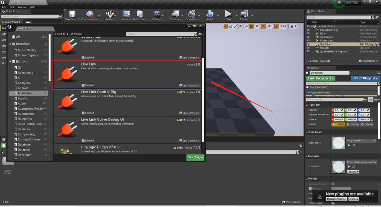Screen dimensions: 381x207
Task: Enable the Live Link Control Rig checkbox
Action: tap(83, 113)
